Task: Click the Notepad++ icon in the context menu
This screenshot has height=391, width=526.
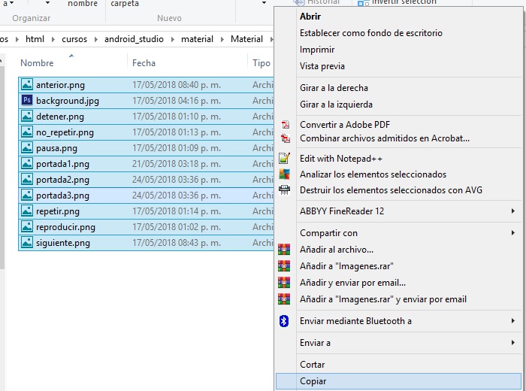Action: pos(285,159)
